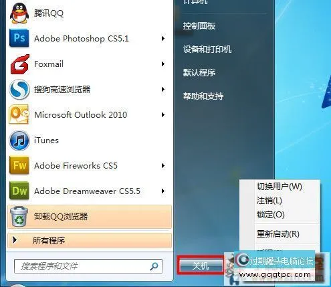
Task: Click the 所有程序 label
Action: point(49,240)
